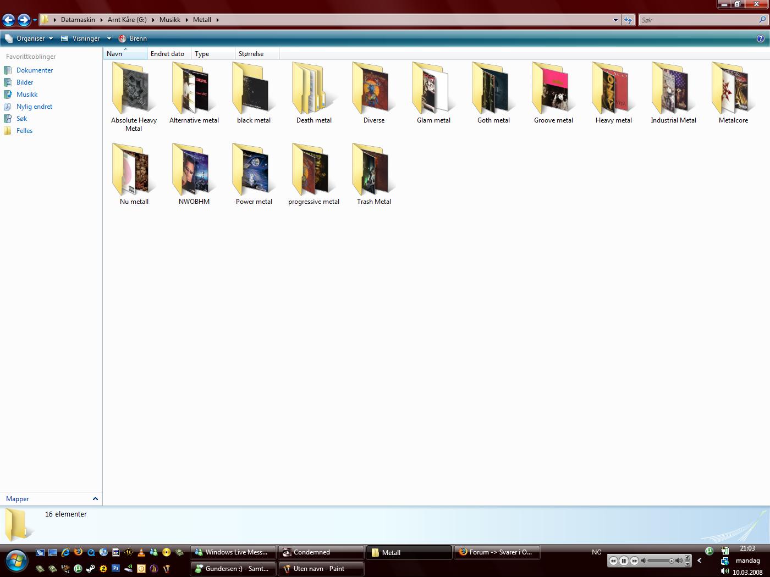Select the black metal folder
Viewport: 770px width, 577px height.
point(254,92)
